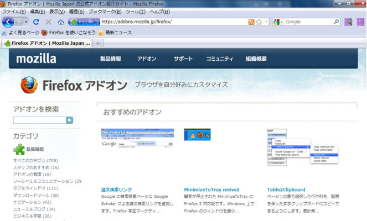Click the mozilla.jp site identity badge
367x221 pixels.
85,22
